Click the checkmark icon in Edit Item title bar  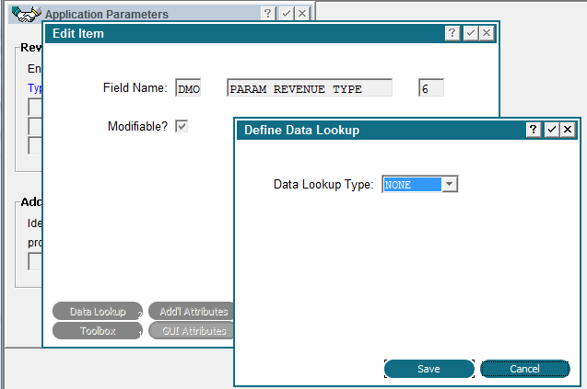pos(471,33)
